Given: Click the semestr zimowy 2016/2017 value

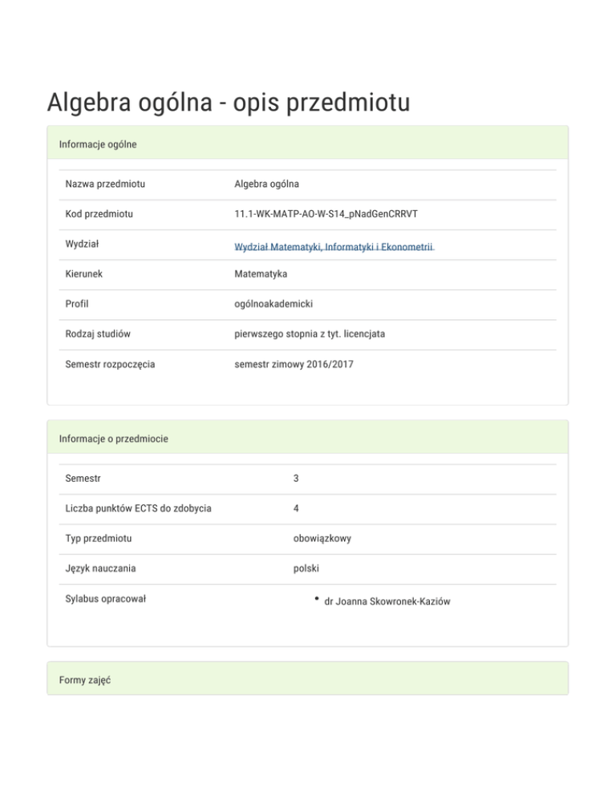Looking at the screenshot, I should tap(292, 364).
